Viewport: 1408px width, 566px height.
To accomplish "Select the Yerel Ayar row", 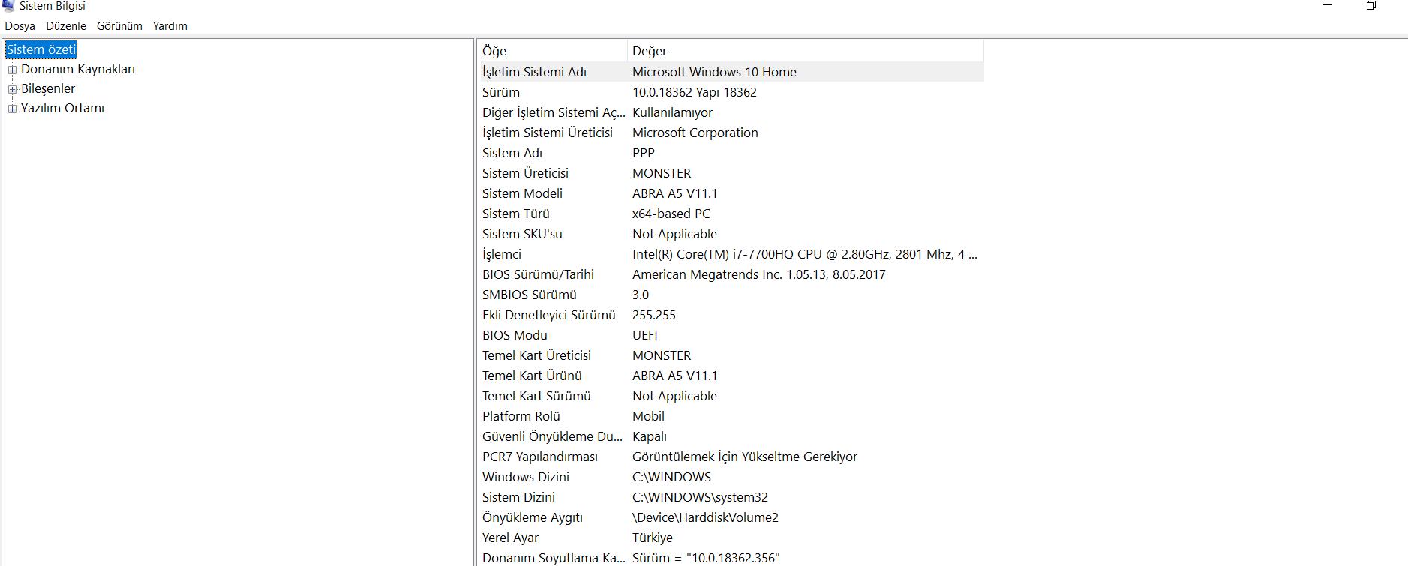I will tap(731, 538).
